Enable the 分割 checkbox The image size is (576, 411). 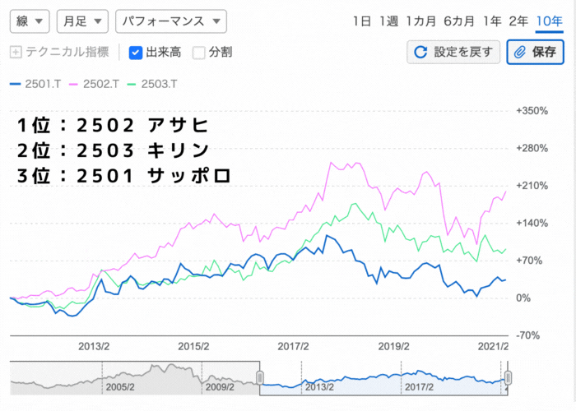click(198, 53)
